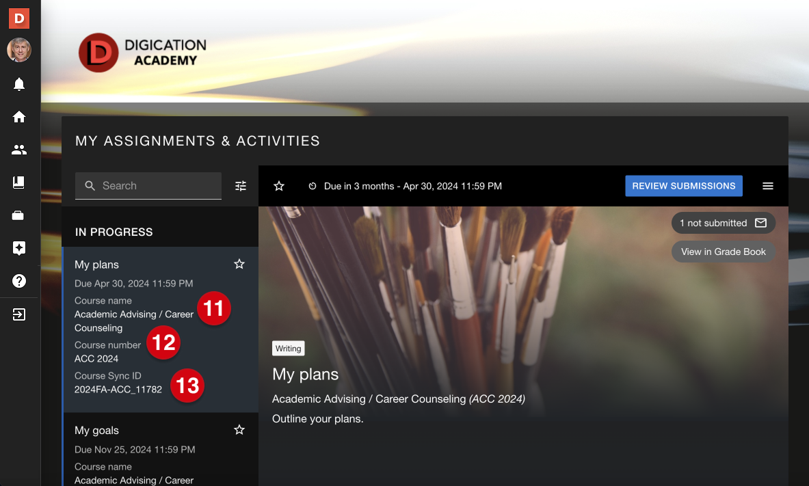Viewport: 809px width, 486px height.
Task: Select the My plans assignment title
Action: click(x=96, y=265)
